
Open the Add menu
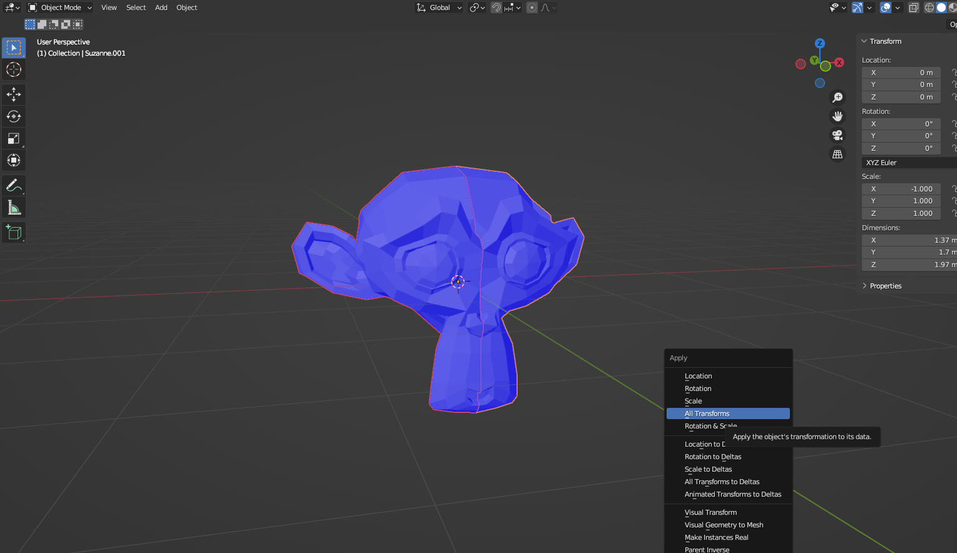[x=161, y=8]
